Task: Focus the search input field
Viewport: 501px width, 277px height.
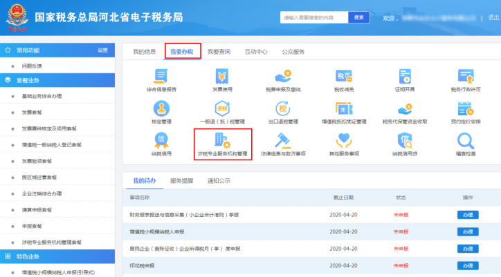Action: point(314,17)
